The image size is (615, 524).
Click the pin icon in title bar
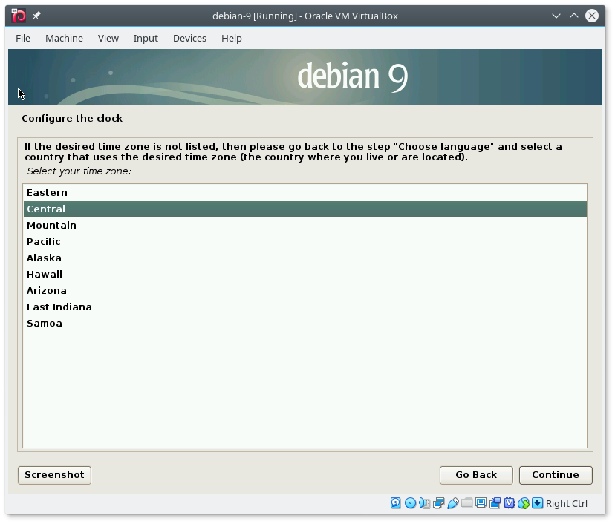click(x=37, y=16)
